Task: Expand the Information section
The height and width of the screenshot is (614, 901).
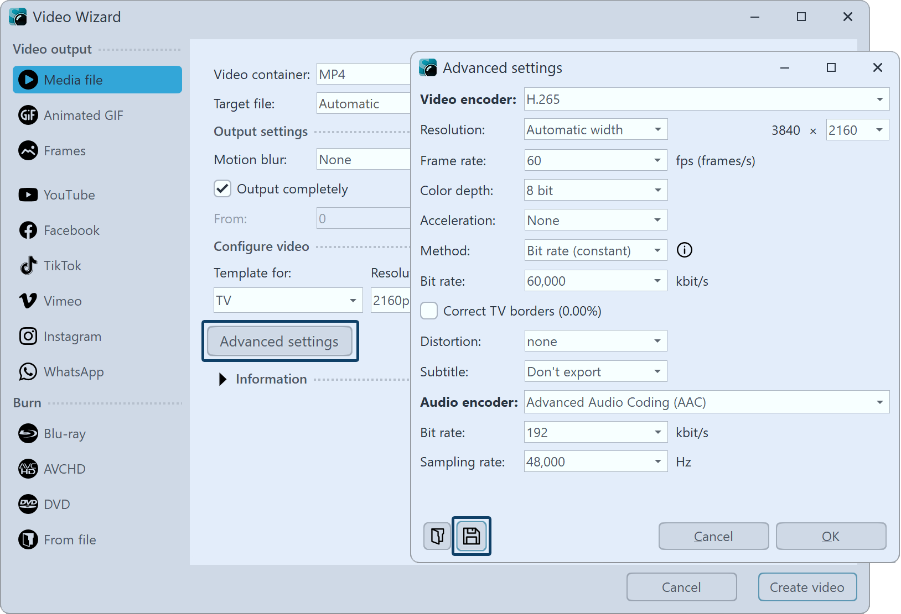Action: [x=222, y=379]
